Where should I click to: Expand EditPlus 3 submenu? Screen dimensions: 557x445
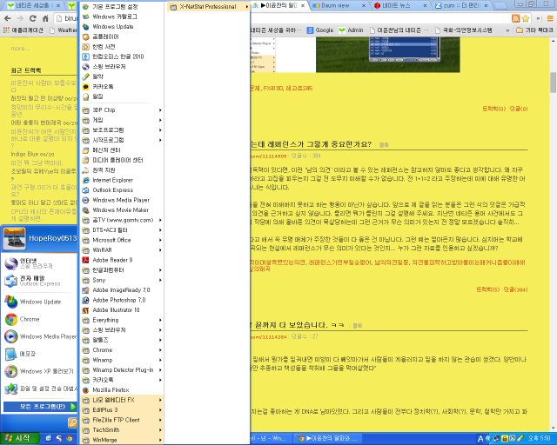click(x=122, y=410)
